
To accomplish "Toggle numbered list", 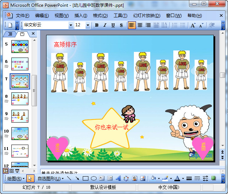I will pos(175,25).
